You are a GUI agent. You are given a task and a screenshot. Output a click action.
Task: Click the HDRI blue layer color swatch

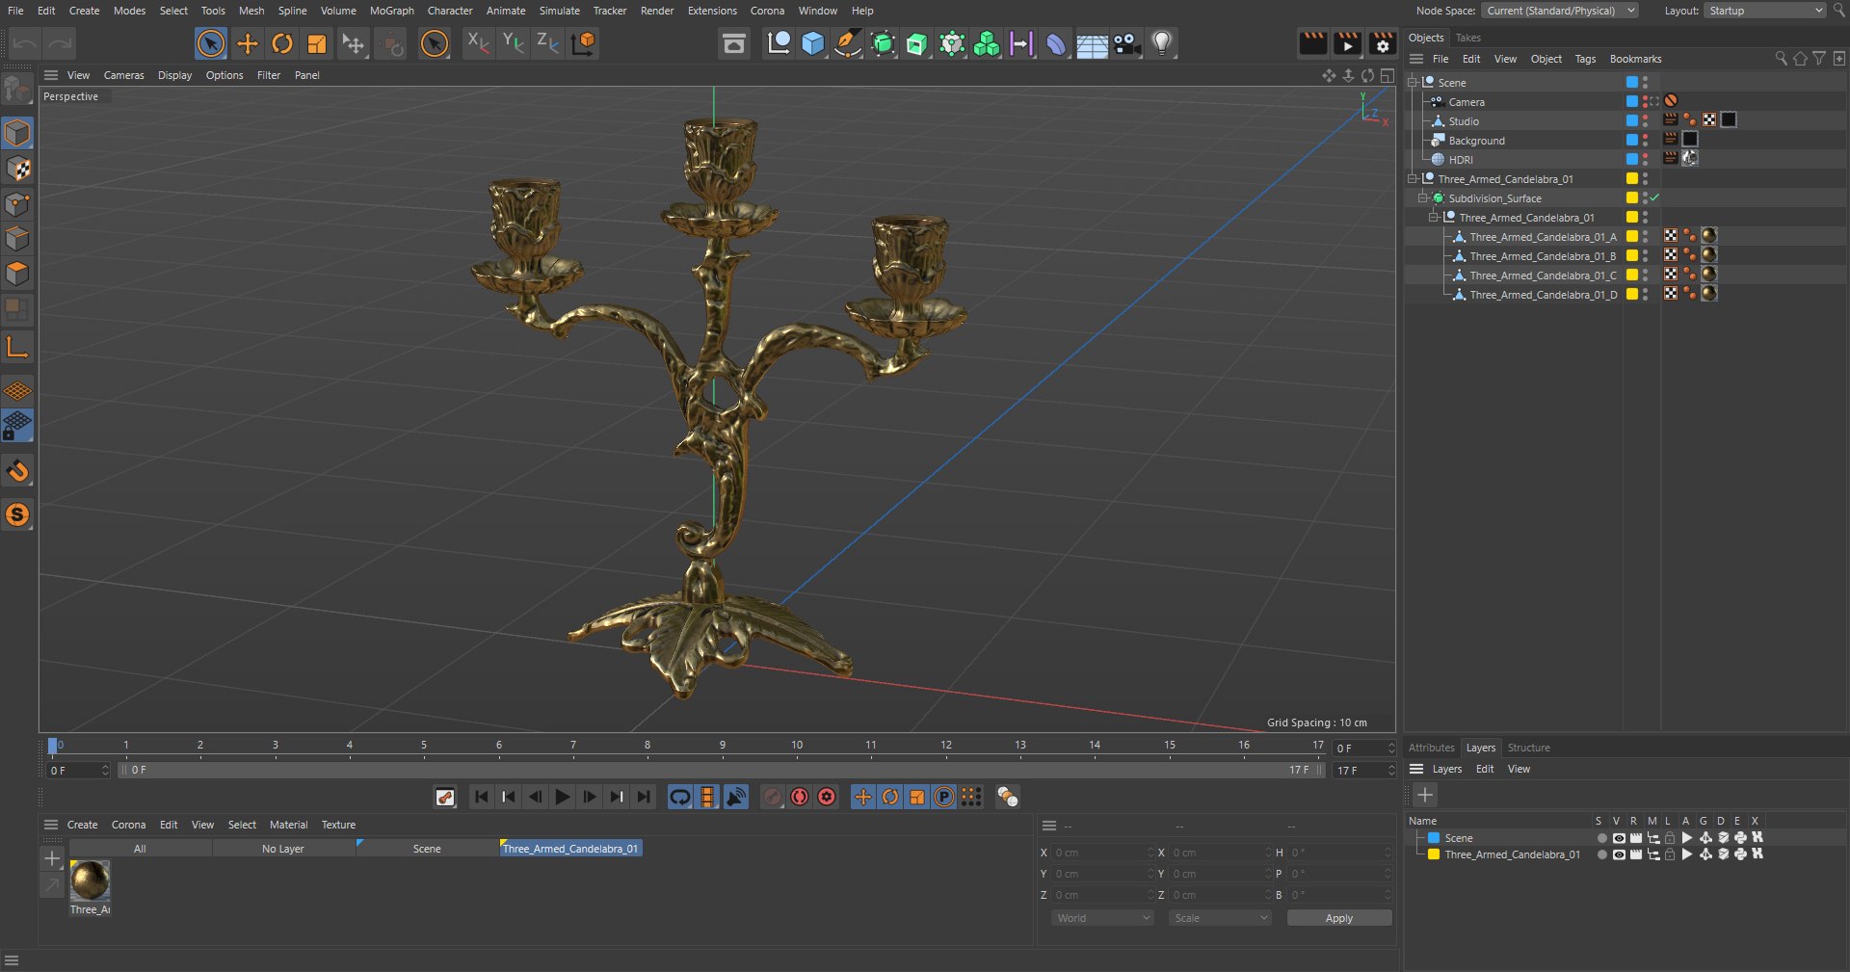pos(1632,160)
